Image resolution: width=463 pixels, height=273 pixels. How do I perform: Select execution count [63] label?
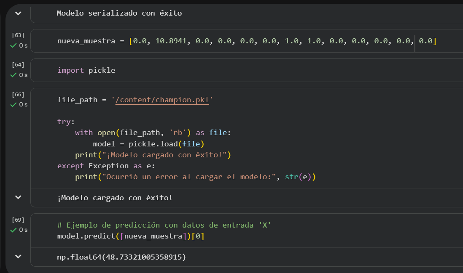tap(18, 35)
